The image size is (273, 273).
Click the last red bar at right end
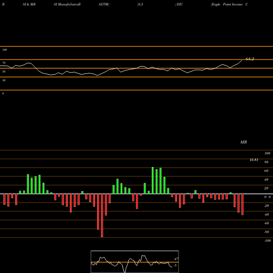242,204
